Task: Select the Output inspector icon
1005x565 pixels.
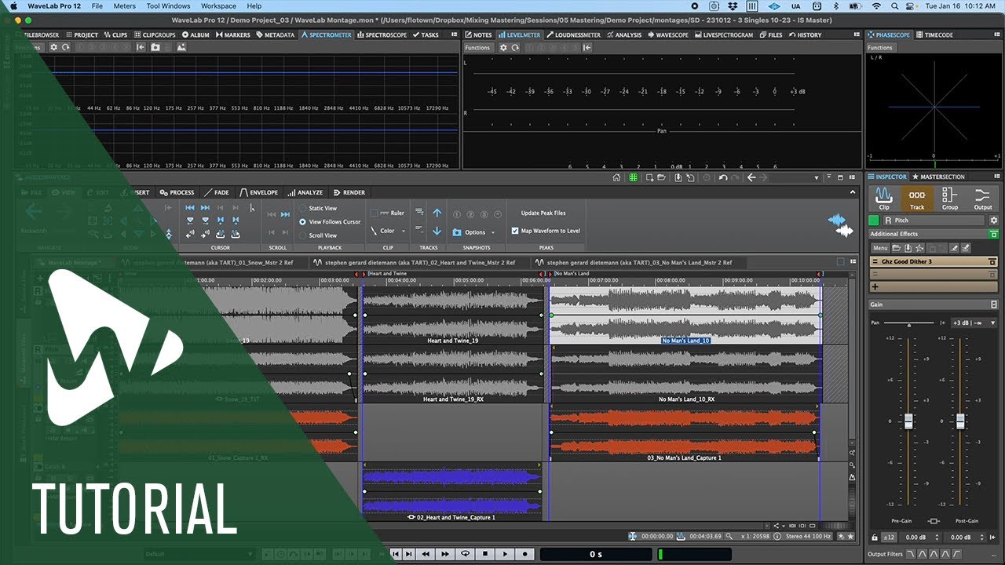Action: click(982, 198)
